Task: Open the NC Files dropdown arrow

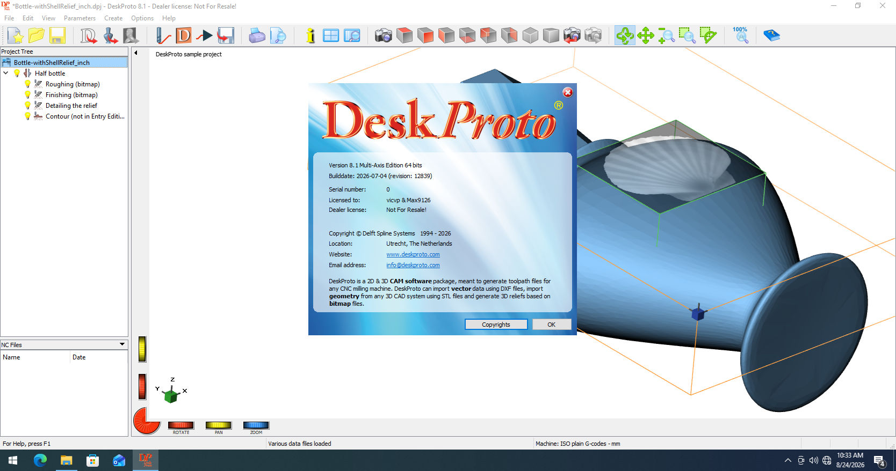Action: click(122, 344)
